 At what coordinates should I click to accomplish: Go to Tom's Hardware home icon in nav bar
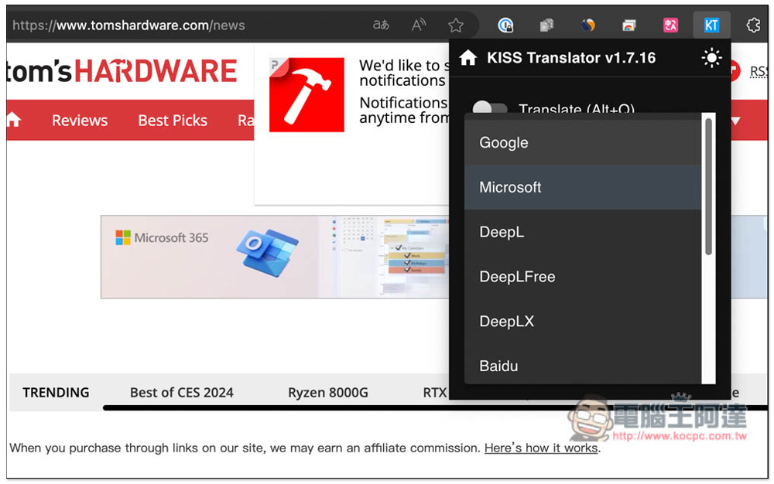click(x=14, y=119)
